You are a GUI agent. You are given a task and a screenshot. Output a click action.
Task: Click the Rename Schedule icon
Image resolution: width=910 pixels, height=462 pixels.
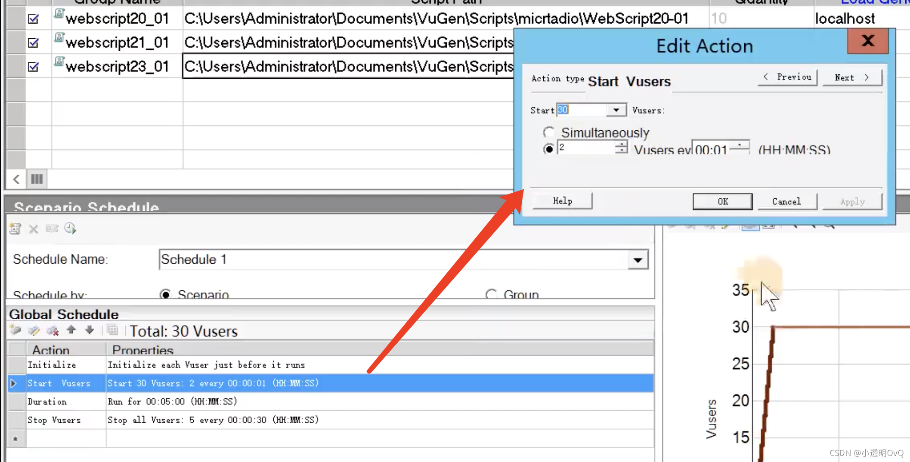pyautogui.click(x=52, y=228)
